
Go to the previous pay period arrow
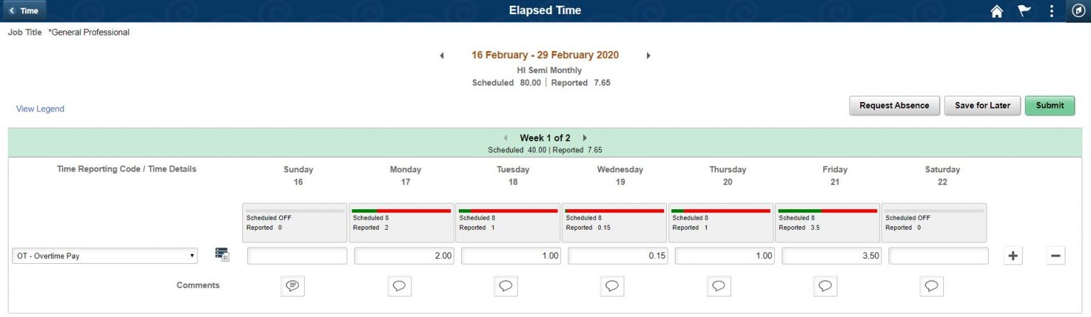point(442,55)
